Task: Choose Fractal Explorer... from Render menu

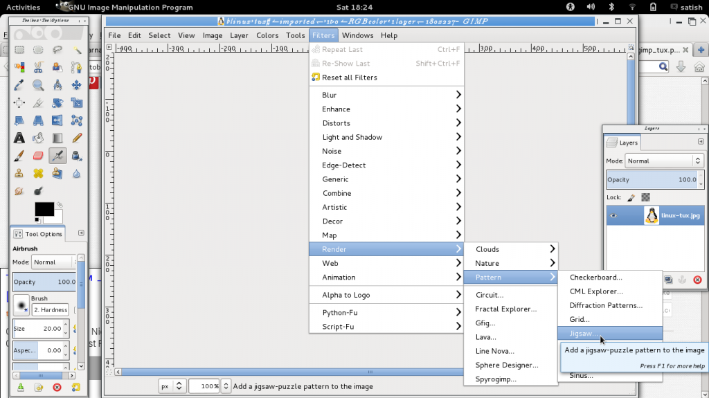Action: pos(511,309)
